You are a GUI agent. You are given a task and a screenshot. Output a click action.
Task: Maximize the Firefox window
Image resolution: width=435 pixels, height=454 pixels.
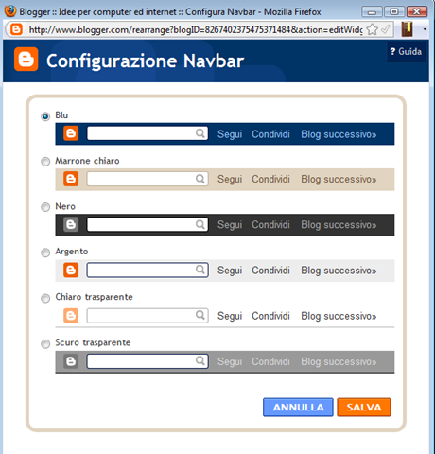pos(394,12)
